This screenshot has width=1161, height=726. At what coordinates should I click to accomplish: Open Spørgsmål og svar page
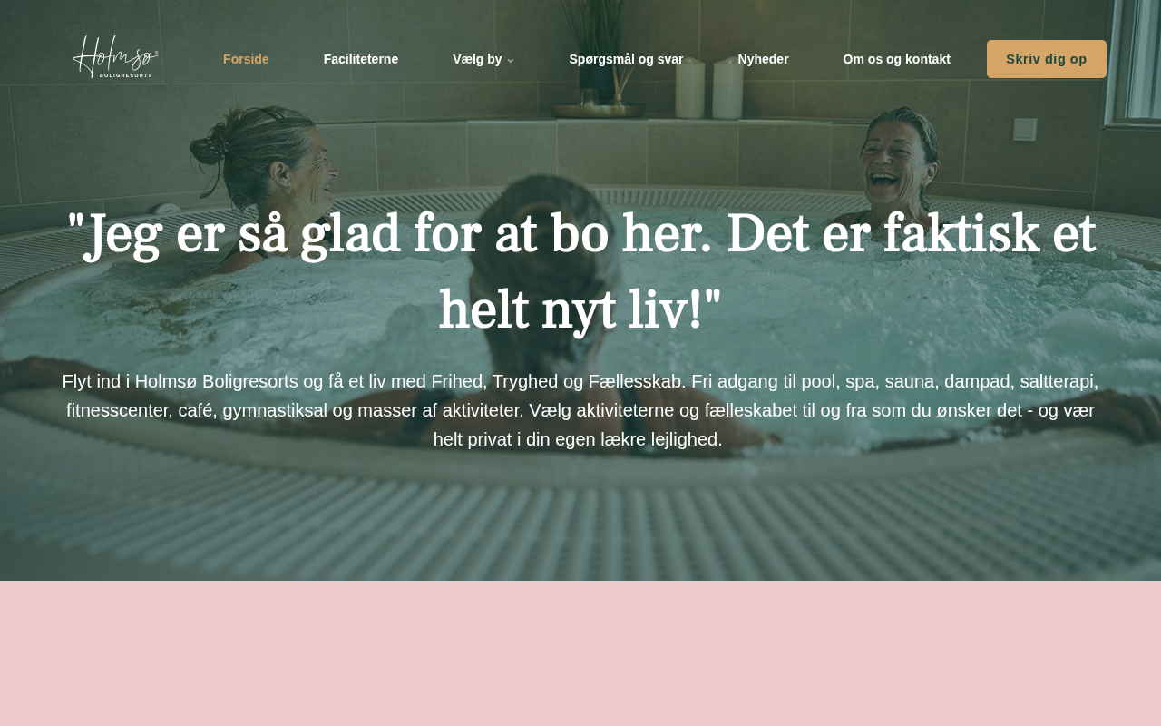click(626, 59)
